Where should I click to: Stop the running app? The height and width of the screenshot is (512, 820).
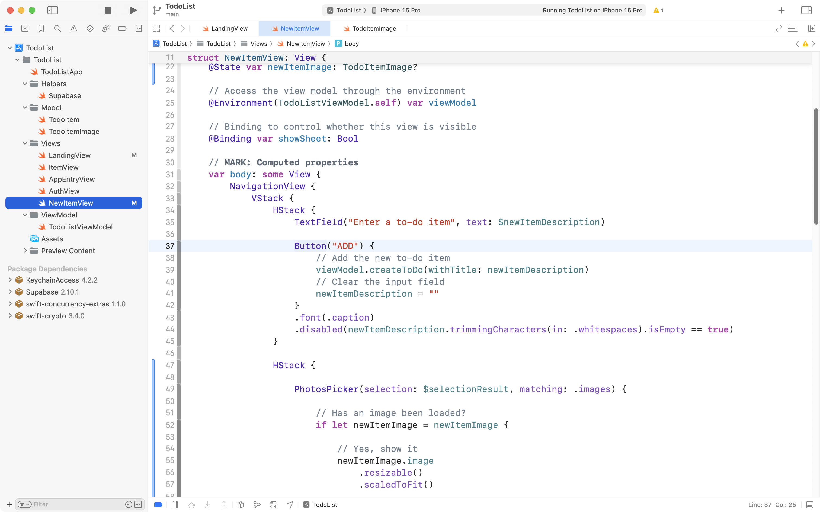(108, 10)
